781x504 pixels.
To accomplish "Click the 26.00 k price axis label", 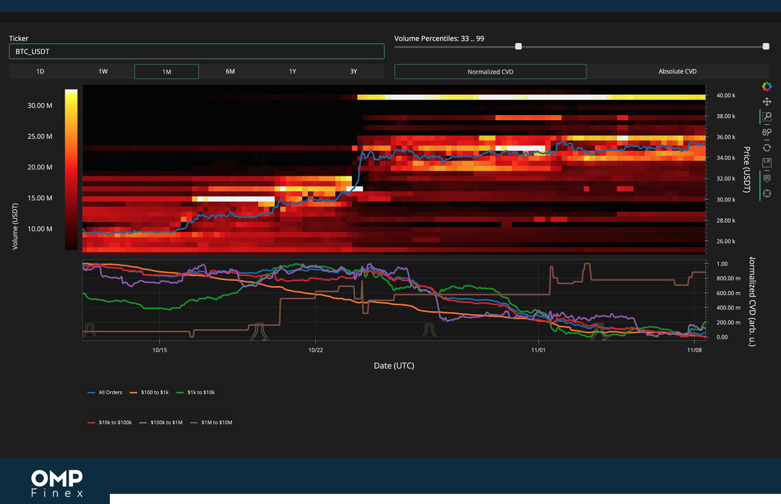I will point(726,241).
